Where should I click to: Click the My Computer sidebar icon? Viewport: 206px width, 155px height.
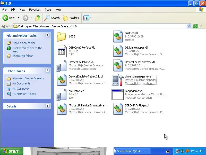tap(9, 89)
